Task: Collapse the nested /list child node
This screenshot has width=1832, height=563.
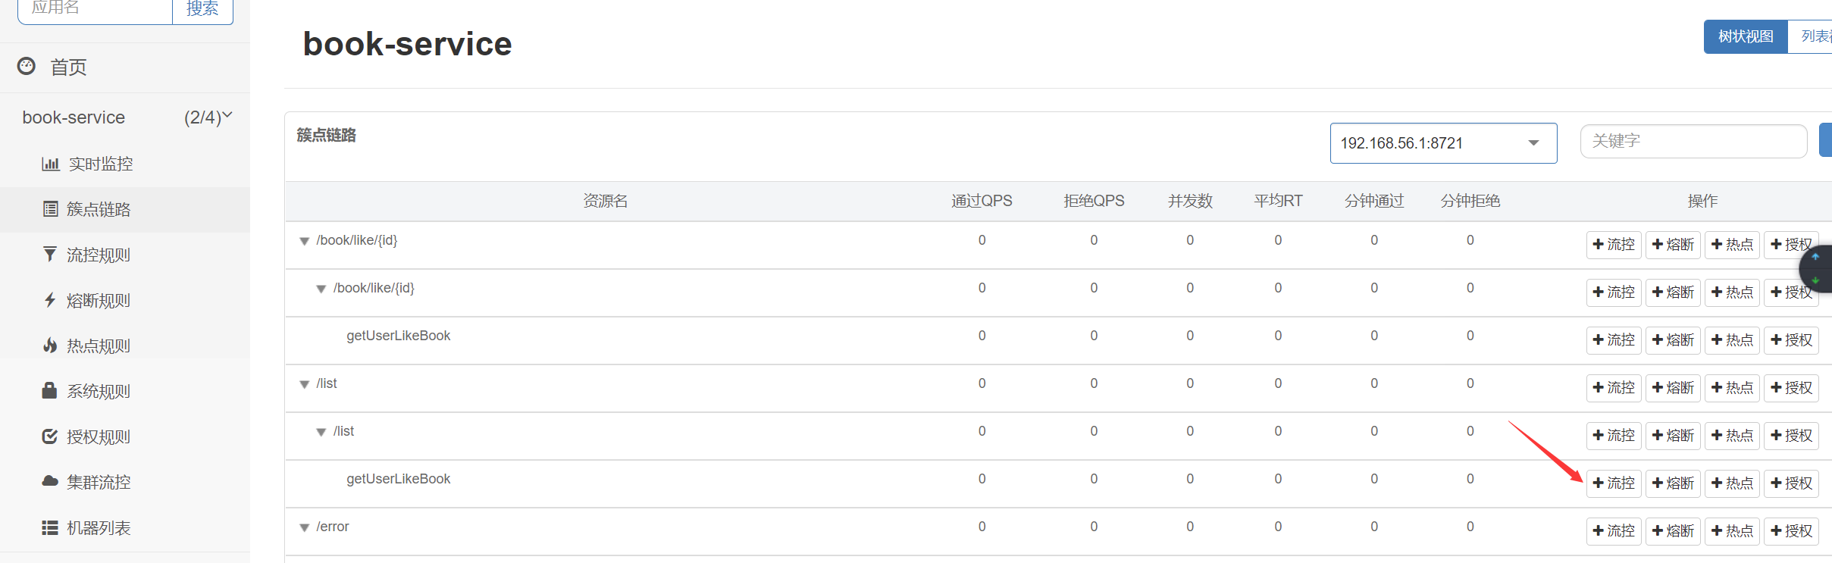Action: 321,433
